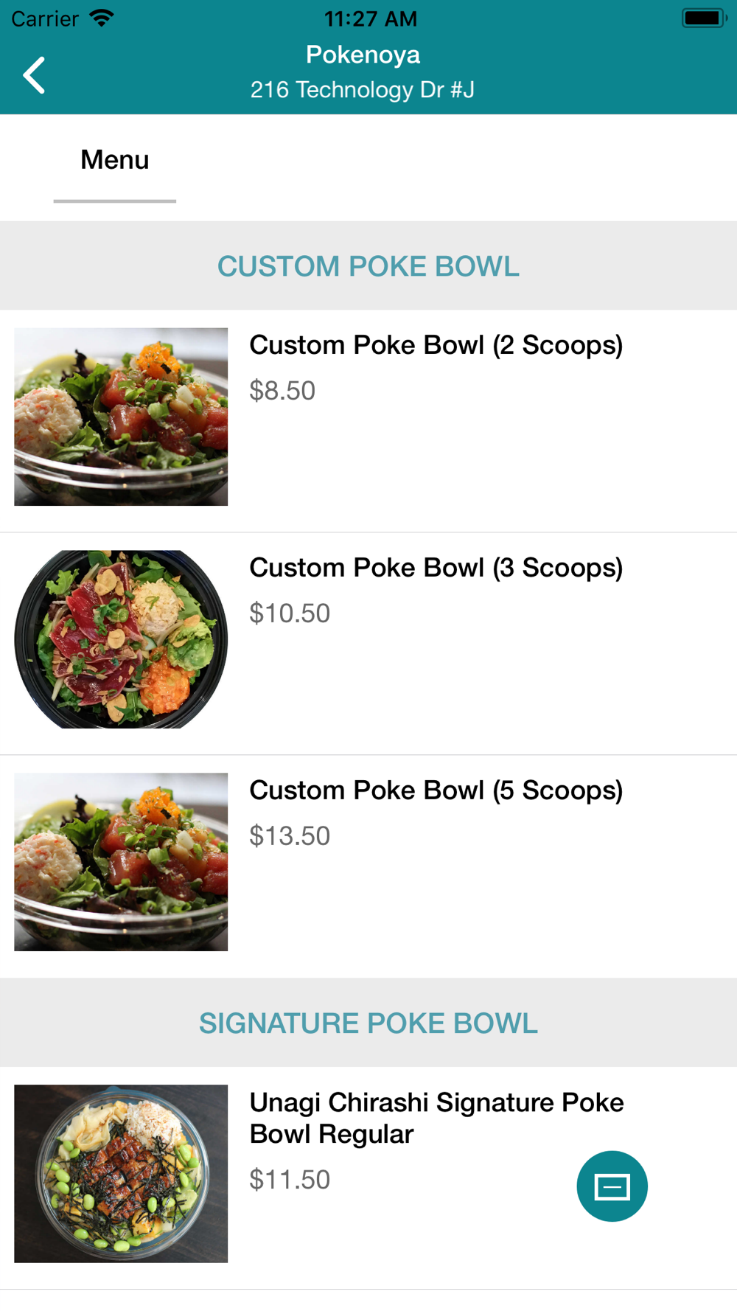The image size is (737, 1311).
Task: Tap the $8.50 price label
Action: pyautogui.click(x=282, y=391)
